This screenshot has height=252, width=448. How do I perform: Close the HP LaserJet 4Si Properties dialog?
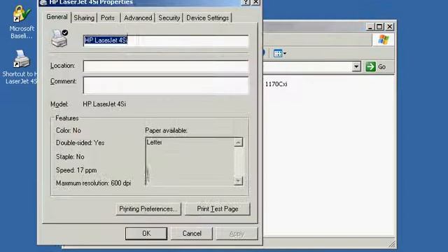pyautogui.click(x=255, y=2)
